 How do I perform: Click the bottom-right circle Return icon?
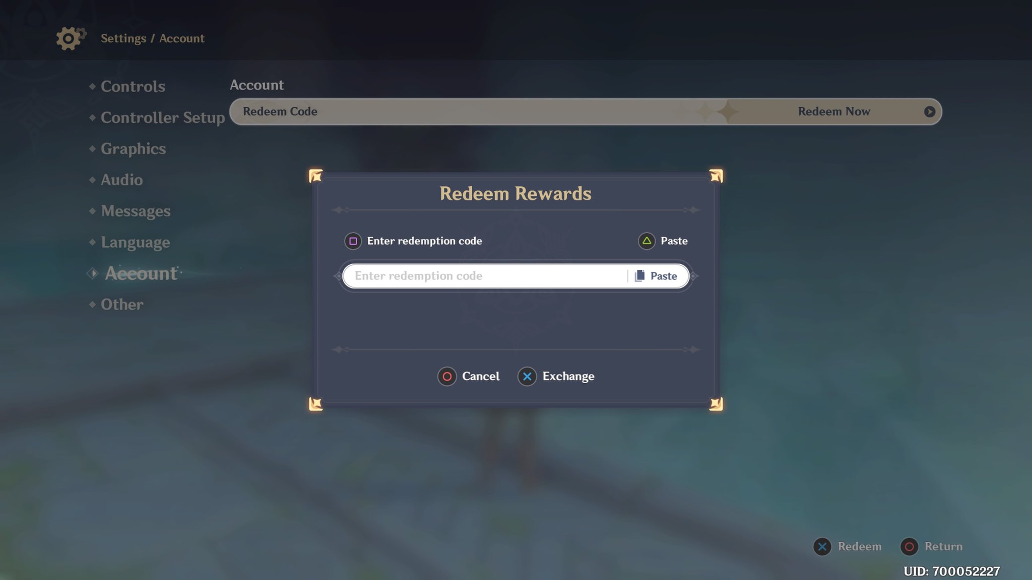coord(909,547)
